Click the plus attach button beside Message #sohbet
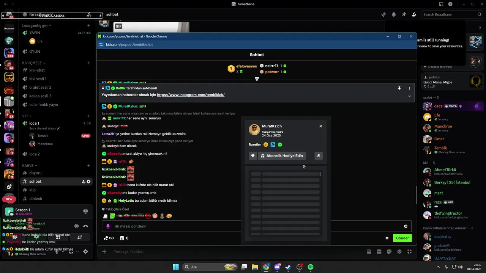The image size is (486, 273). tap(104, 251)
